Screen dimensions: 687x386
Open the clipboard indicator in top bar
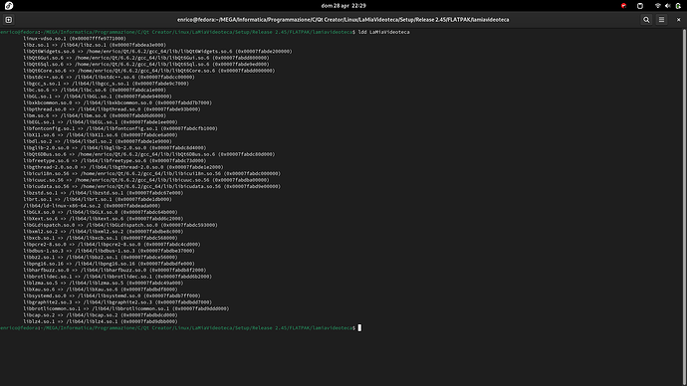[x=640, y=6]
